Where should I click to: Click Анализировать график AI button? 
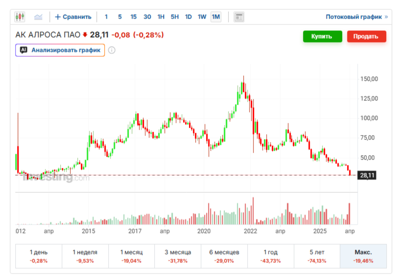(60, 50)
